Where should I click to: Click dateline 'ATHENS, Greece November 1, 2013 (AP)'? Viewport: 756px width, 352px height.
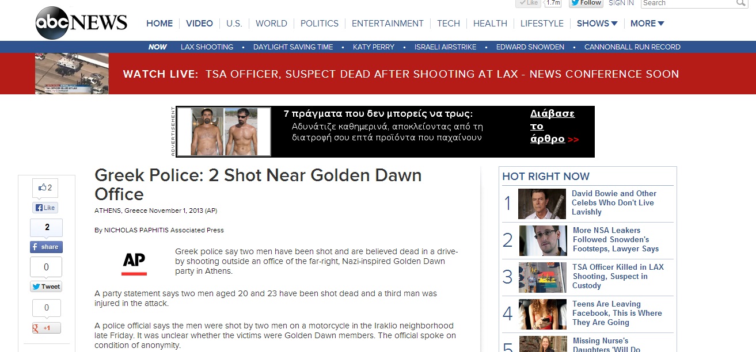point(155,211)
